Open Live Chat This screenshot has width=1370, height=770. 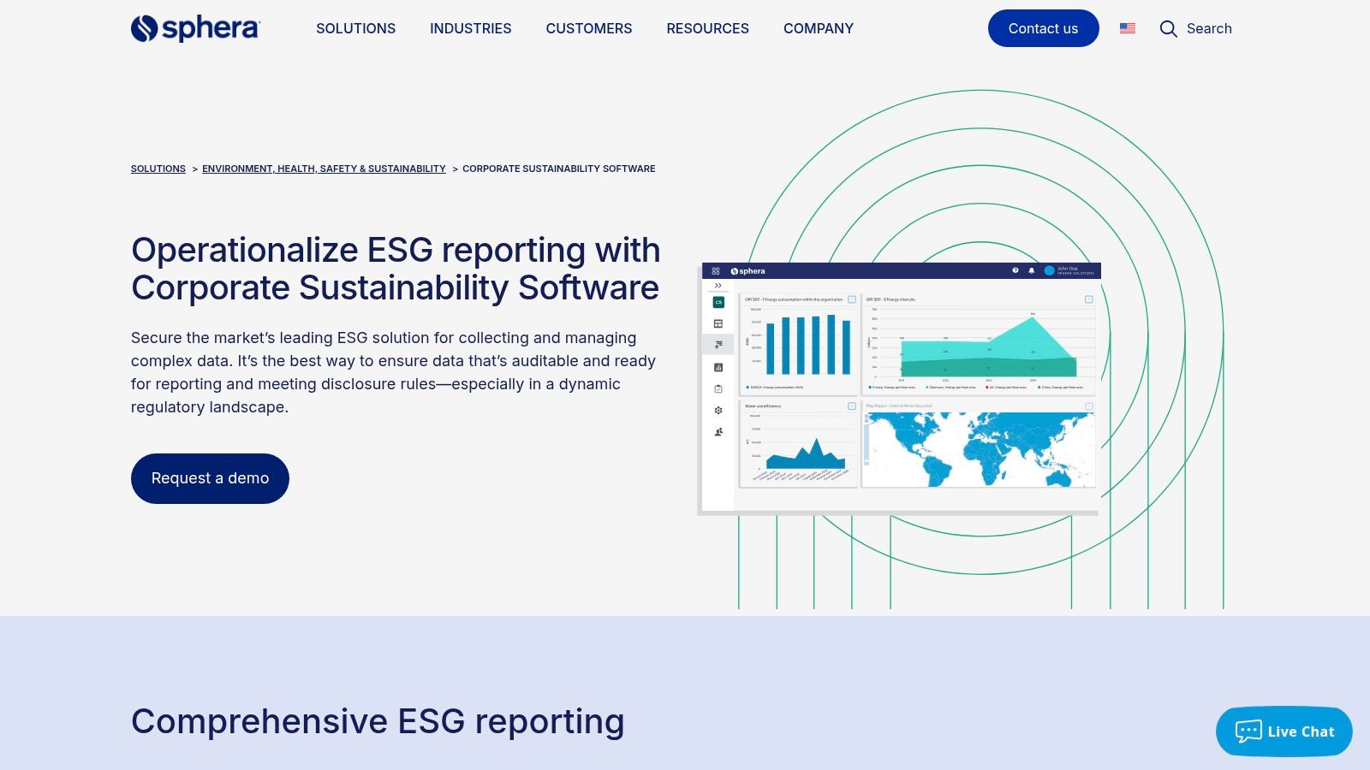click(1283, 731)
